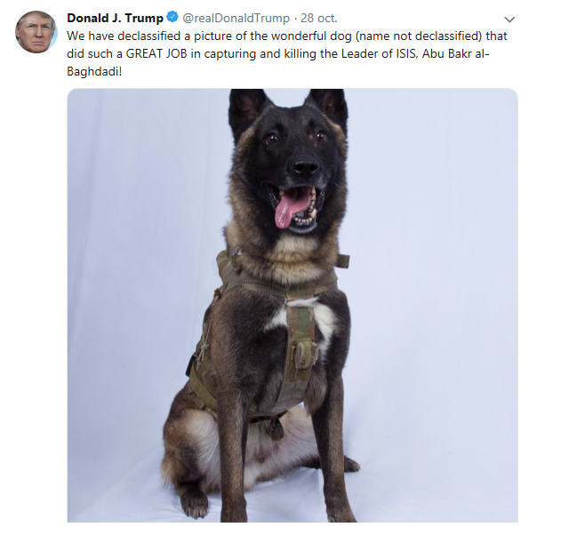Click the dog's front paw in photo

[x=196, y=504]
